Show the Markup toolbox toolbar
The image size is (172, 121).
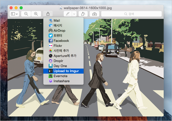(94, 14)
